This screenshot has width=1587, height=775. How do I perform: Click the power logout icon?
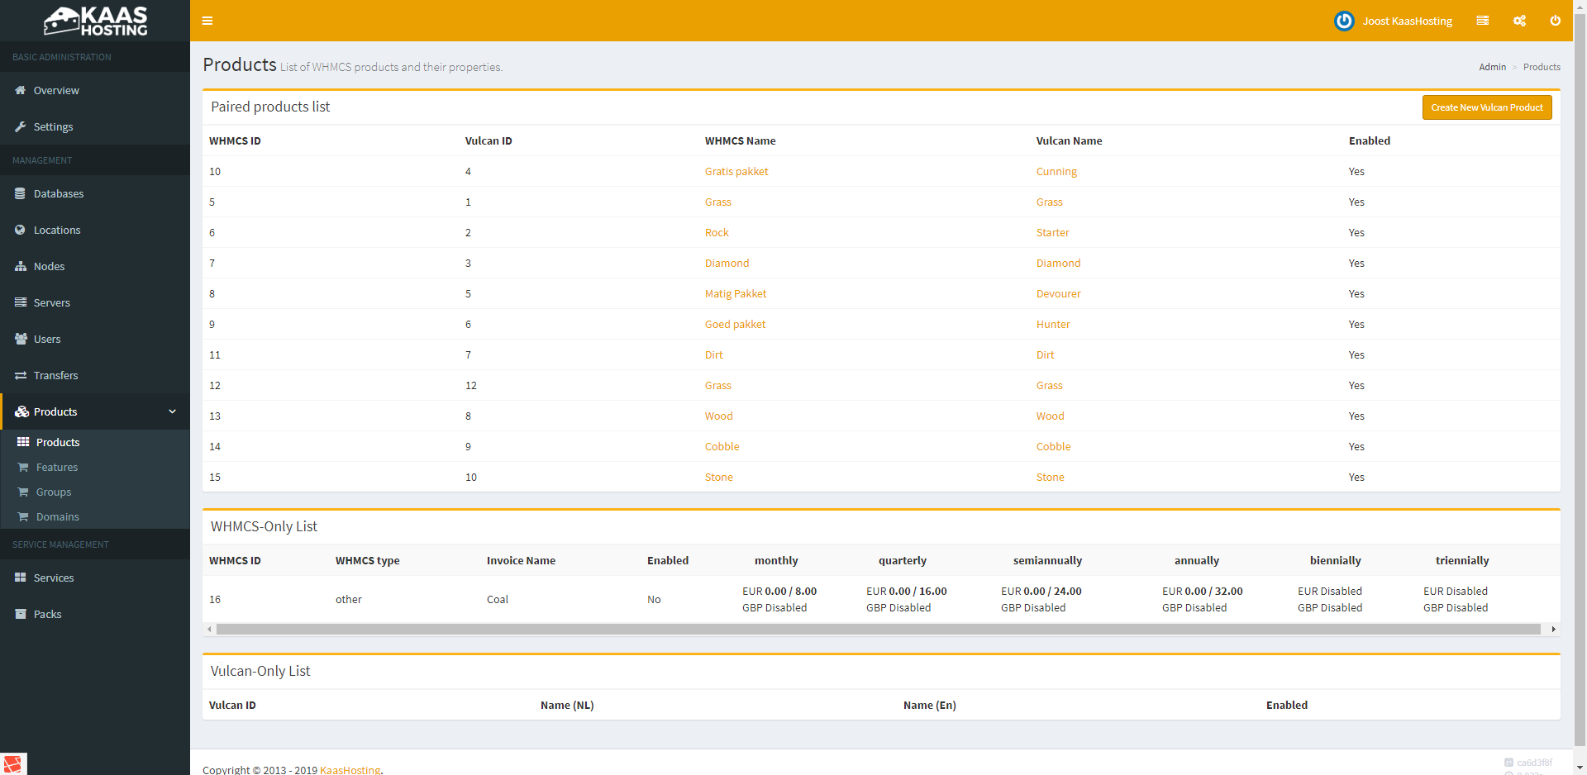point(1555,21)
